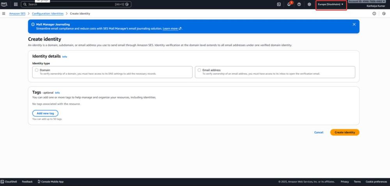Open CloudShell from the top navigation bar
Screen dimensions: 390x186
coord(279,4)
